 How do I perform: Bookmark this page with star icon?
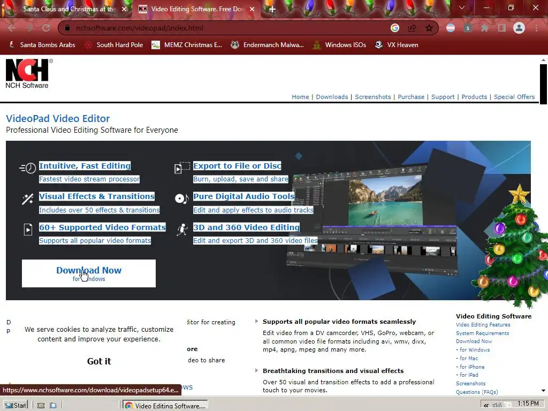429,28
